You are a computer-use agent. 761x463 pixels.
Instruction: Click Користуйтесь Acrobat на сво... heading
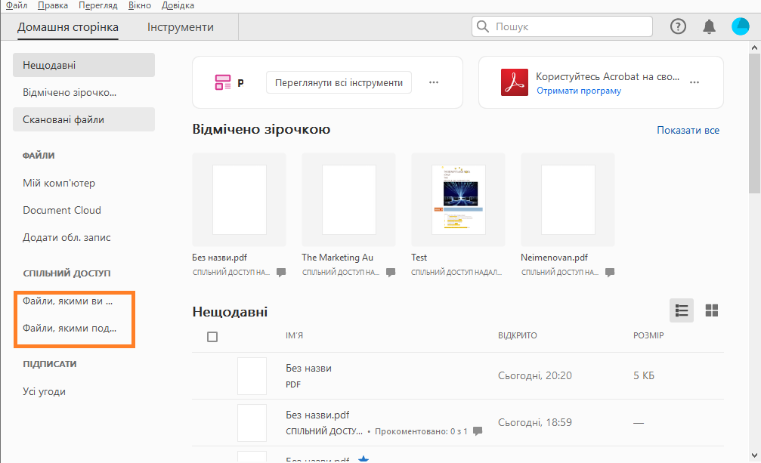point(607,76)
